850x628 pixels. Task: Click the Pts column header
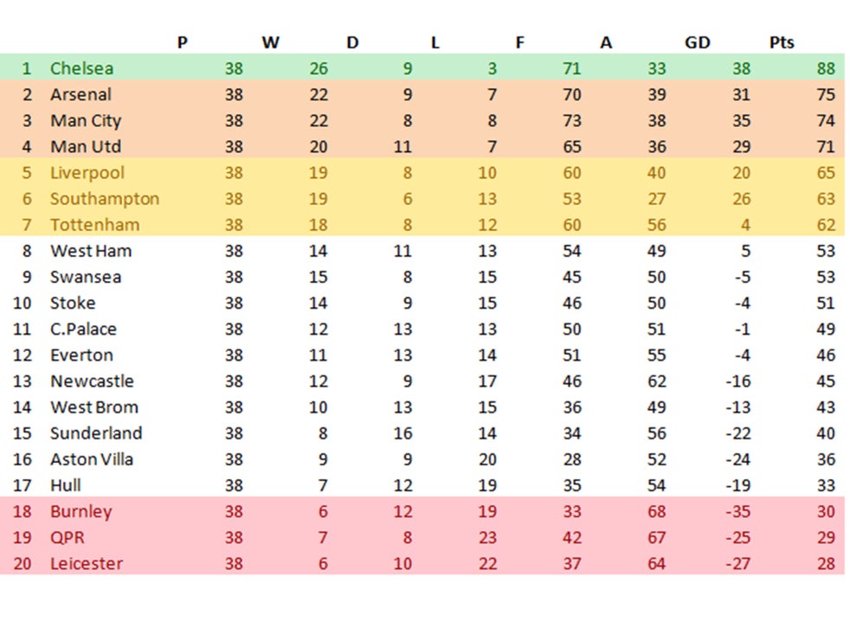pos(781,42)
